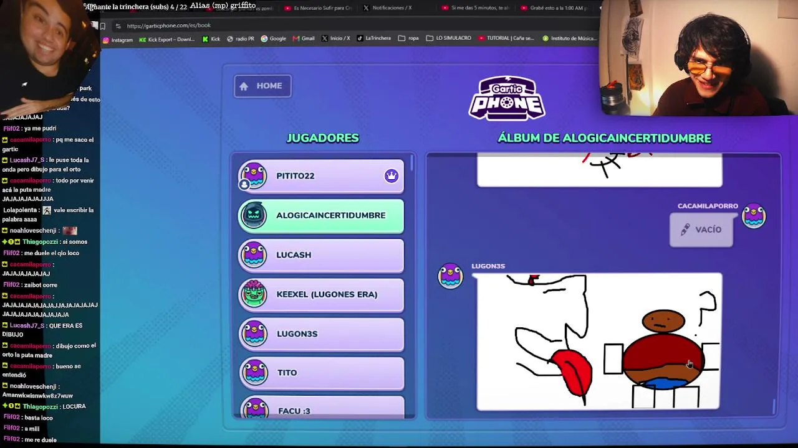
Task: Select player KEEXEL (LUGONES ERA)
Action: coord(321,294)
